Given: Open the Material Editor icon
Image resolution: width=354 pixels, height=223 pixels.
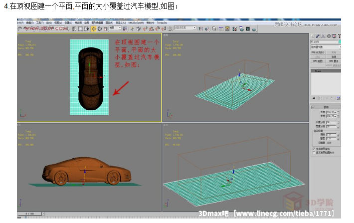Looking at the screenshot, I should click(234, 29).
